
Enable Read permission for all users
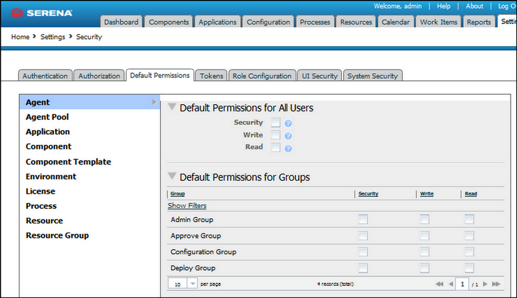tap(276, 147)
